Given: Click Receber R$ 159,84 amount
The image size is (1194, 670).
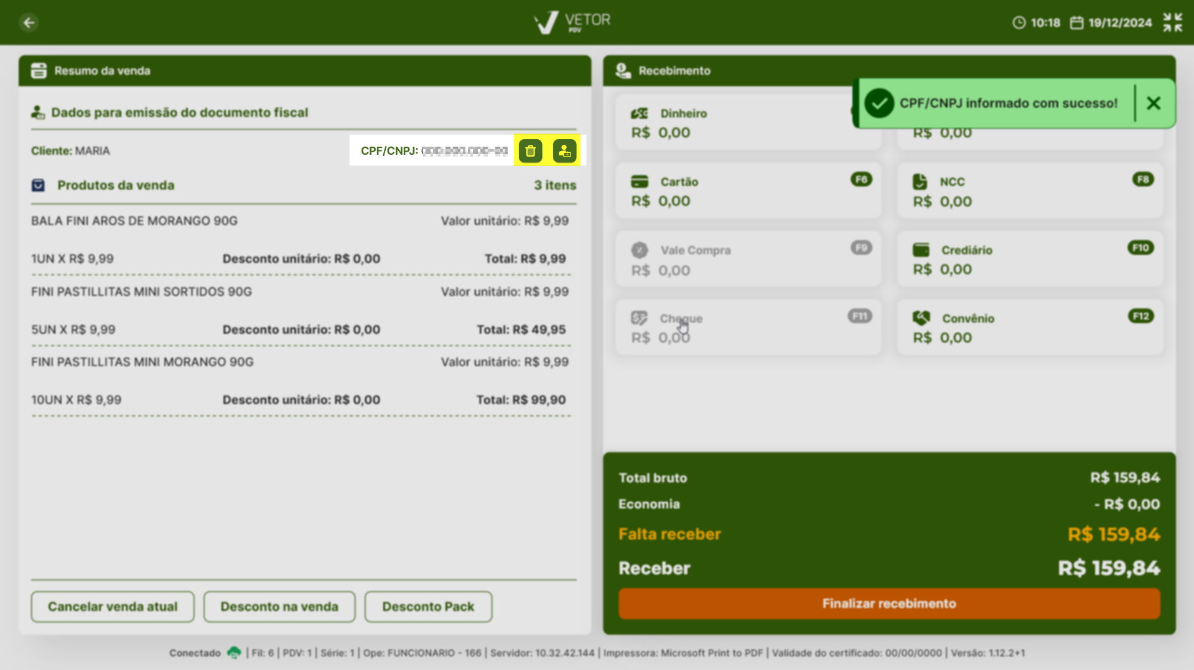Looking at the screenshot, I should point(1109,568).
